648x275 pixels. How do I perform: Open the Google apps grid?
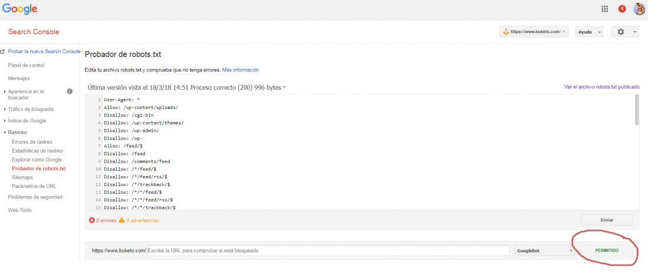coord(604,9)
